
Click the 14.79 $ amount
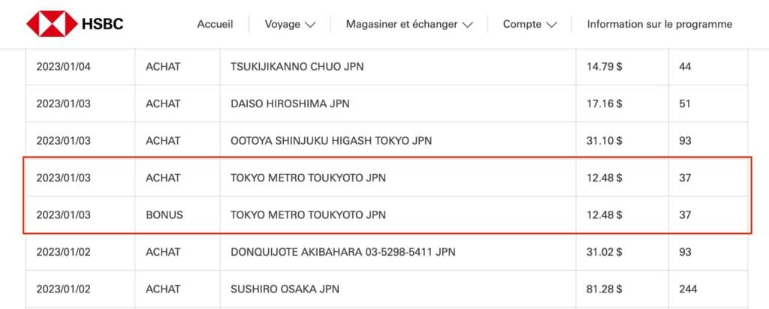coord(604,67)
